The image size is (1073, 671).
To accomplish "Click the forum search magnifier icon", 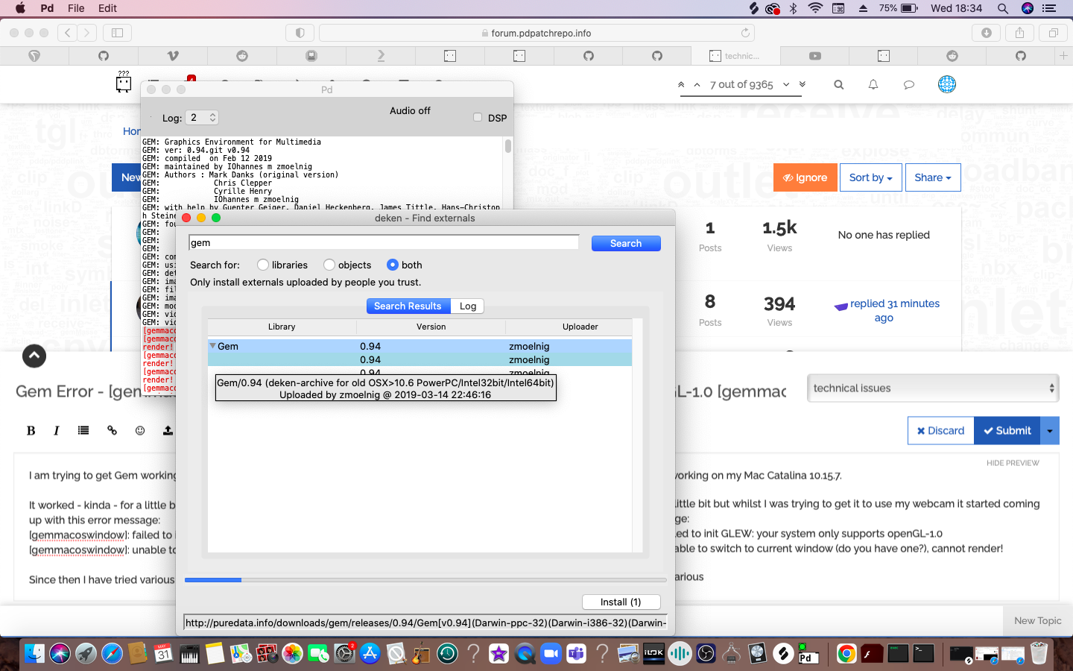I will coord(838,85).
